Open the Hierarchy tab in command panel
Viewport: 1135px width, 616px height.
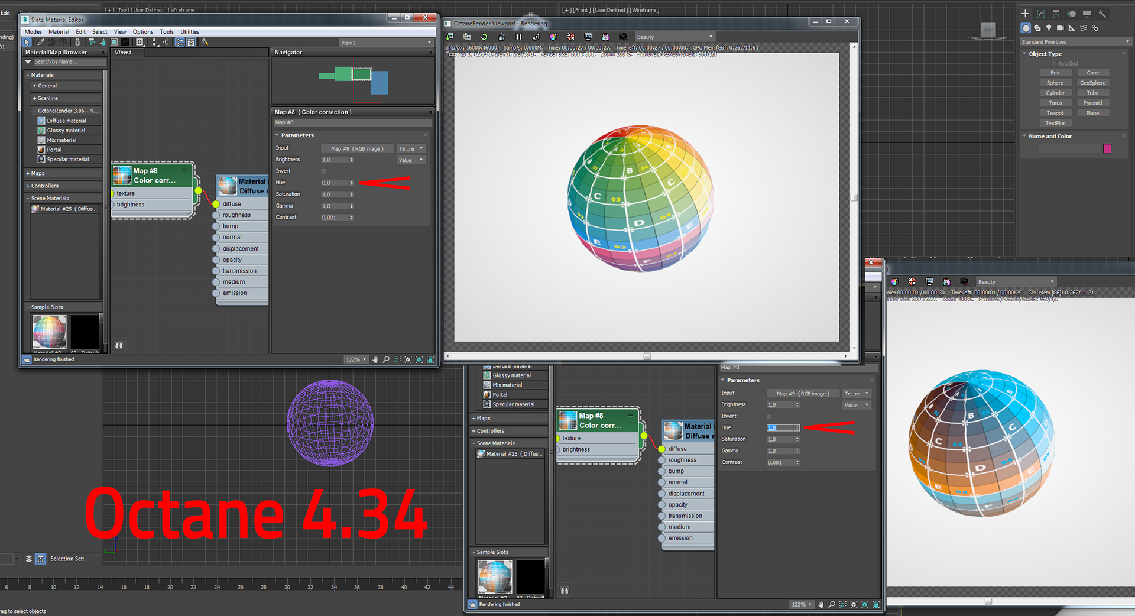(x=1056, y=14)
